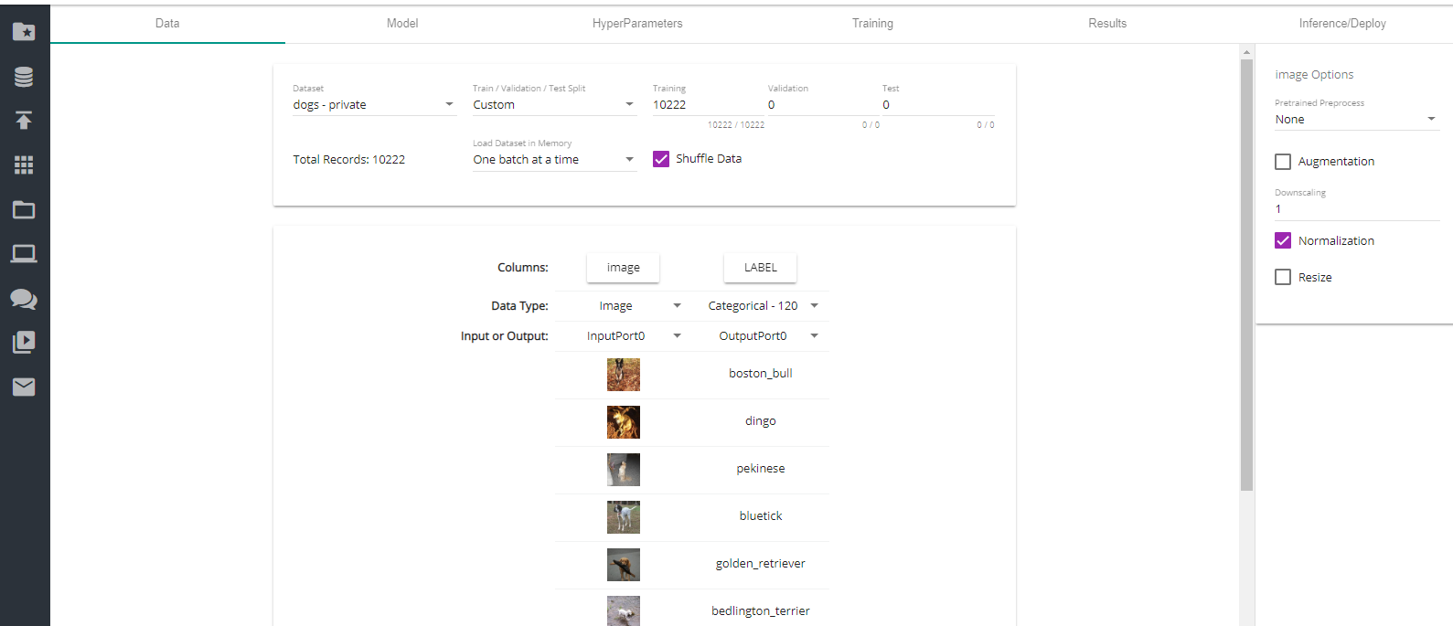Open the database stack icon in sidebar
1453x626 pixels.
pyautogui.click(x=24, y=77)
